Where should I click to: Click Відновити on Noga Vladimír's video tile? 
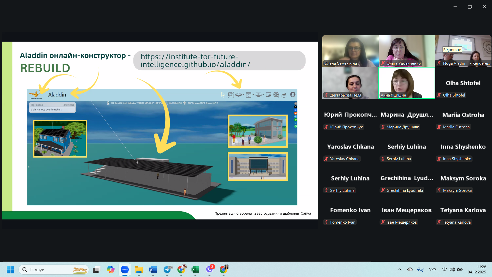[x=452, y=50]
